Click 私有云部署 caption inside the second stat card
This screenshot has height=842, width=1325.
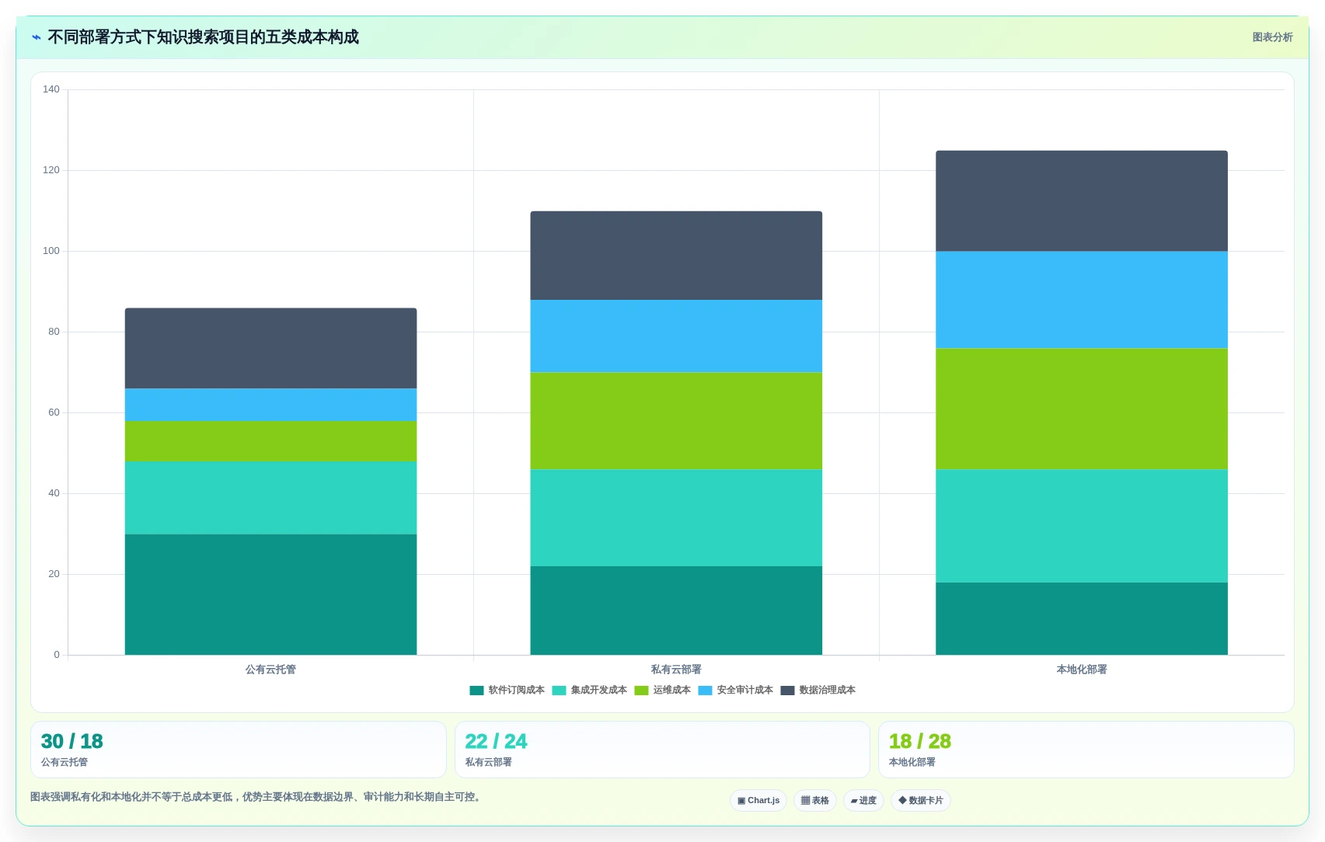point(489,763)
